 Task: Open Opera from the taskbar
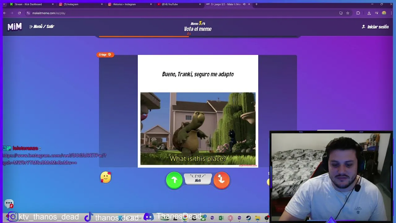click(230, 218)
